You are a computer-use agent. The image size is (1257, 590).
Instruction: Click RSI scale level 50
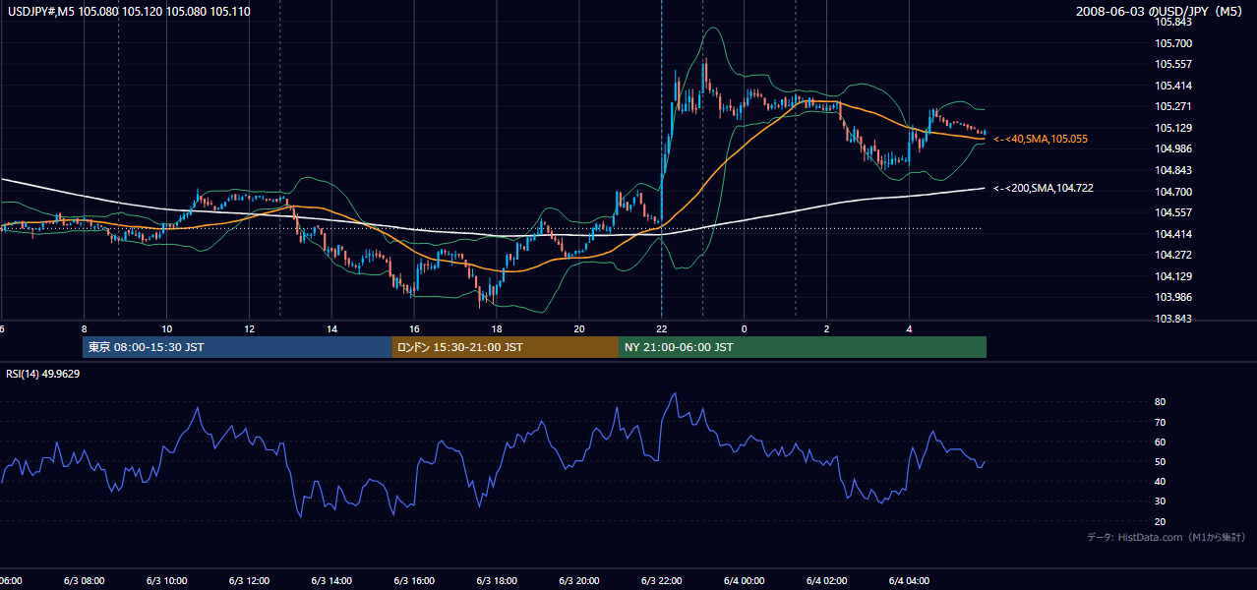click(1160, 461)
